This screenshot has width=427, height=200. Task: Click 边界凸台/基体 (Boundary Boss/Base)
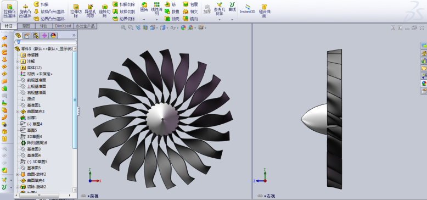[49, 19]
